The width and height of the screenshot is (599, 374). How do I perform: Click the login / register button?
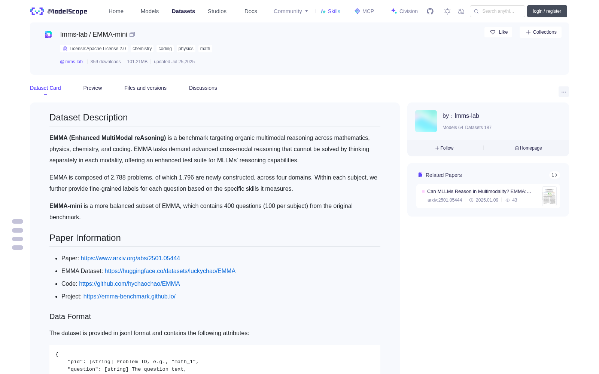(x=547, y=11)
